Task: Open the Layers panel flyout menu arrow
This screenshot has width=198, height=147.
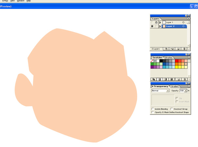Action: [x=188, y=18]
